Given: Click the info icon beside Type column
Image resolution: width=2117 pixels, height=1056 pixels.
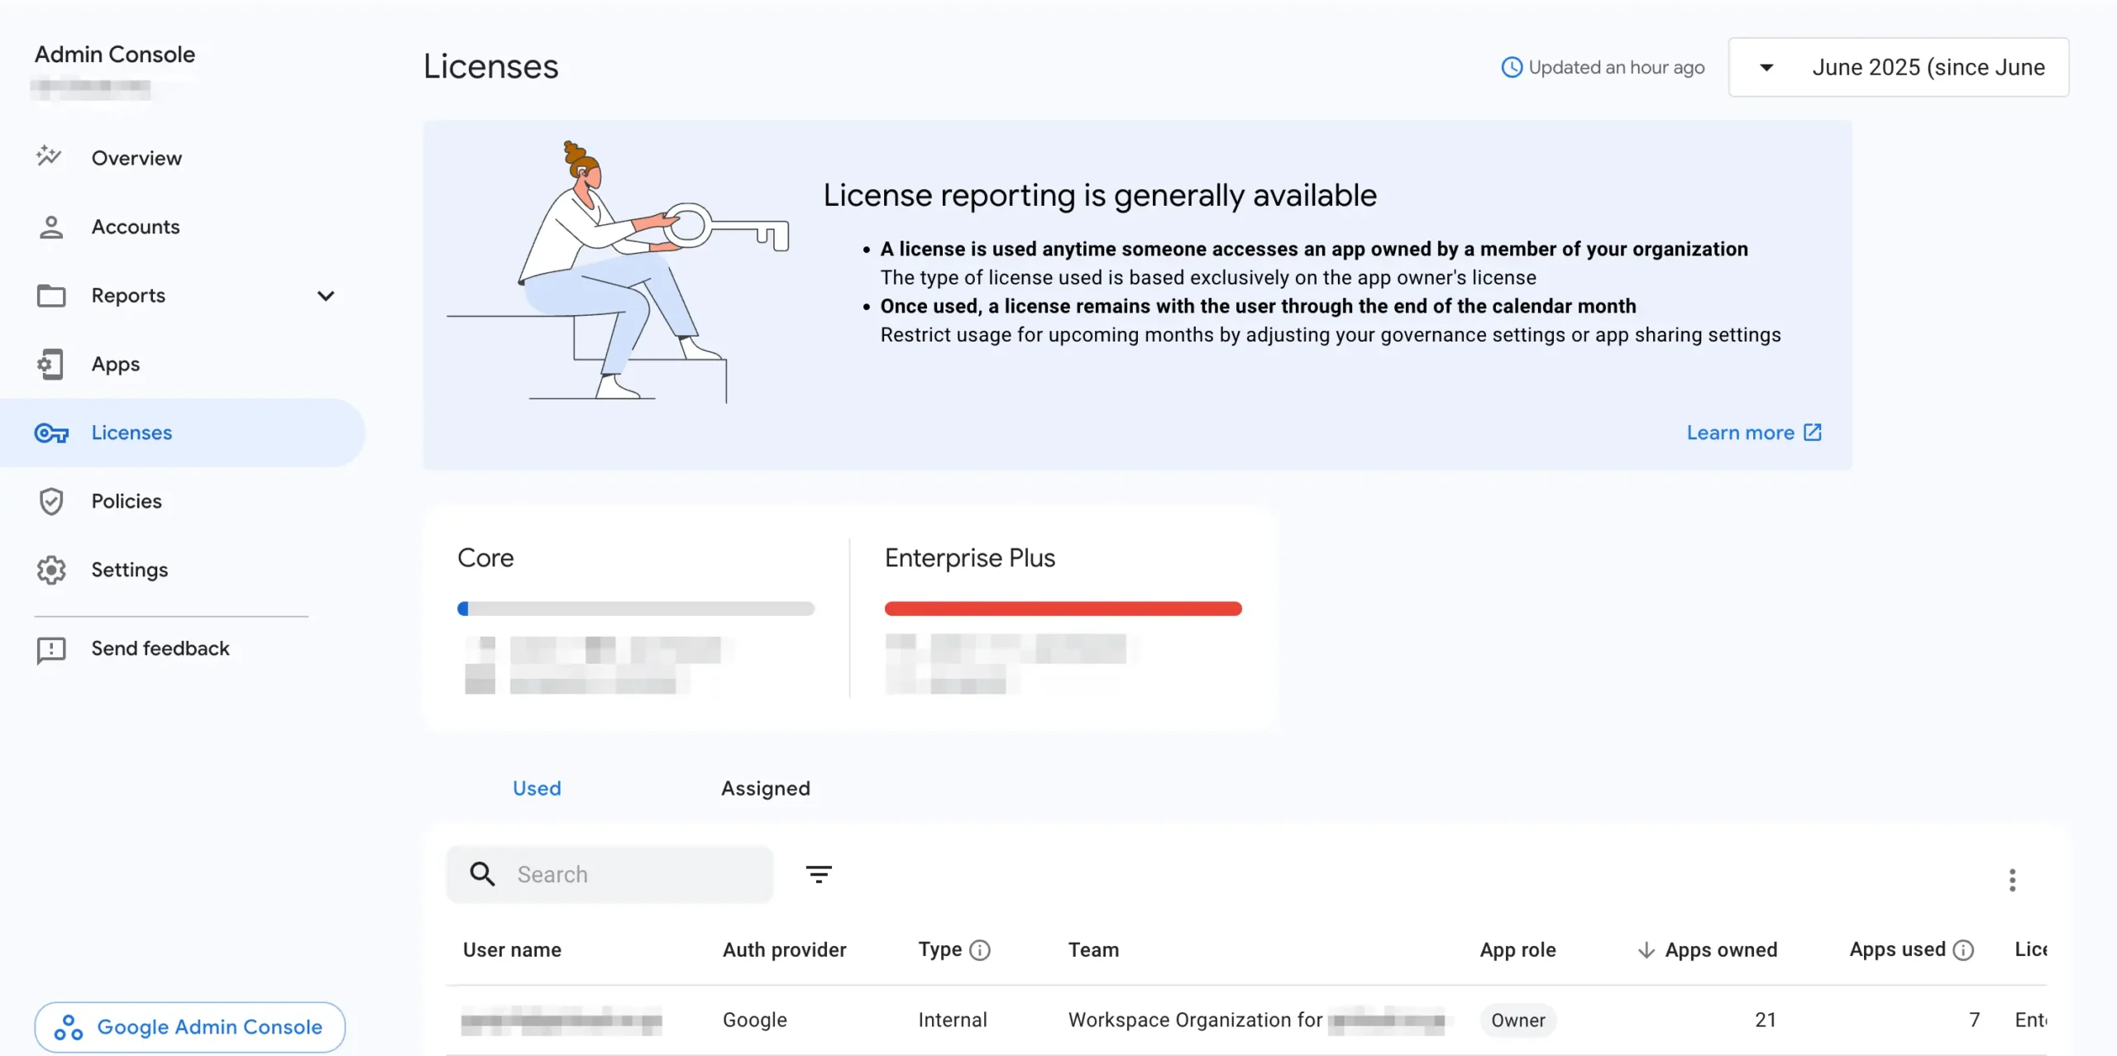Looking at the screenshot, I should click(980, 950).
